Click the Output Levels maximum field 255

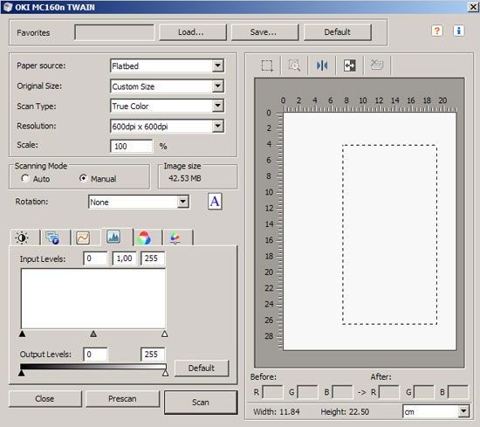pos(153,355)
